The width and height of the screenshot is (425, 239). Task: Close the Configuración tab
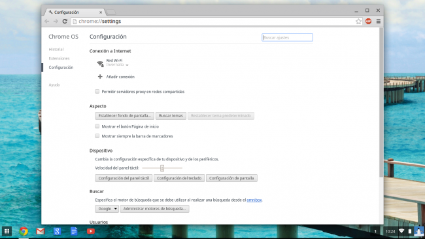(101, 12)
